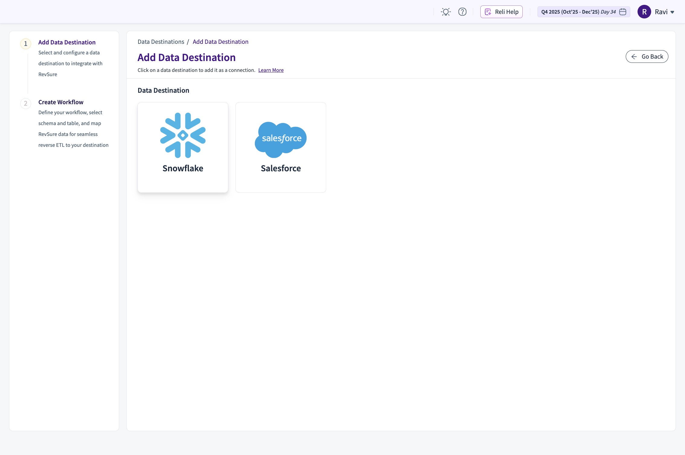Click the calendar icon beside Day 34
This screenshot has width=685, height=455.
point(623,12)
